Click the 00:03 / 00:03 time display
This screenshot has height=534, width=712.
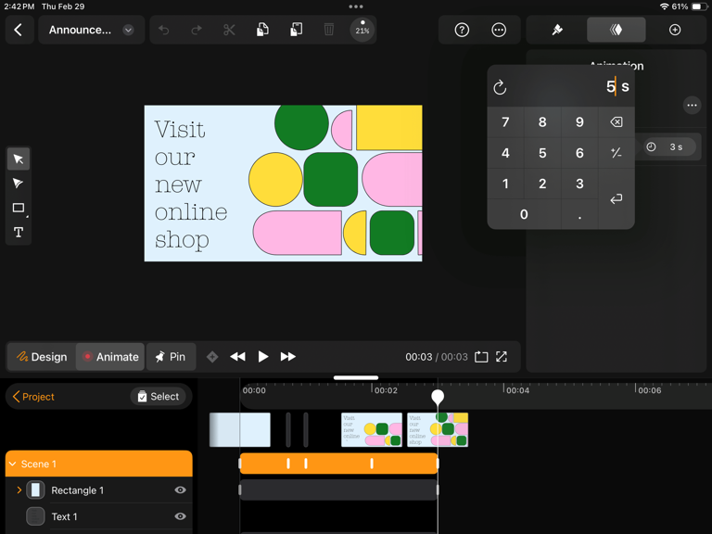pos(437,357)
